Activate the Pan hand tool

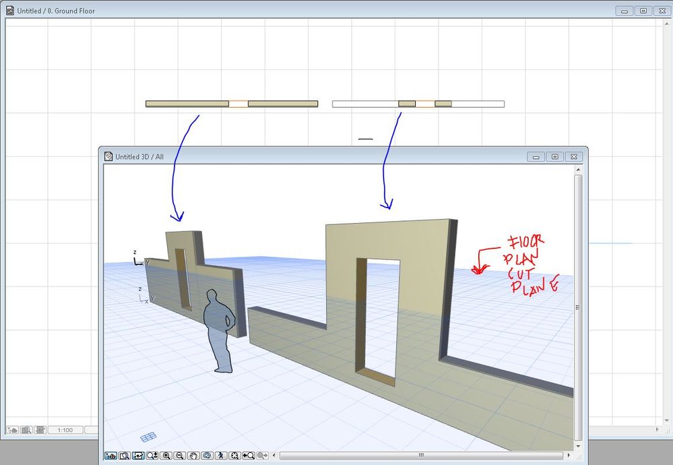point(194,456)
